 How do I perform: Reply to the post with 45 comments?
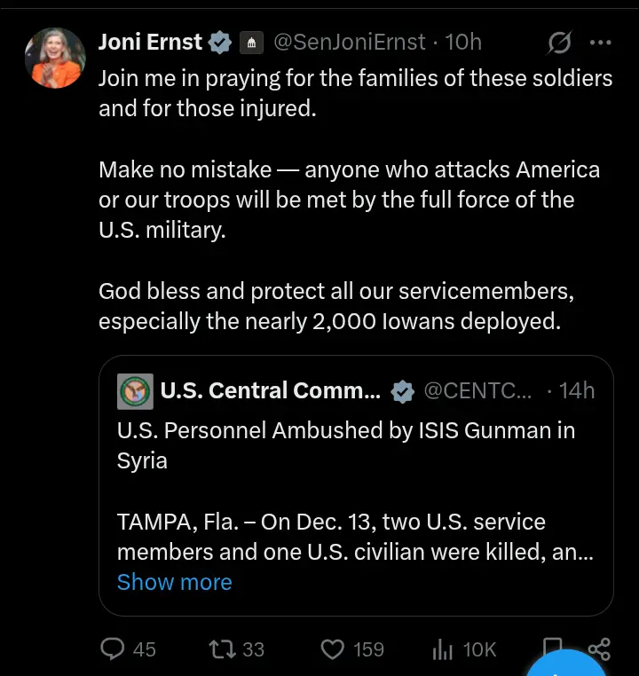click(x=114, y=649)
